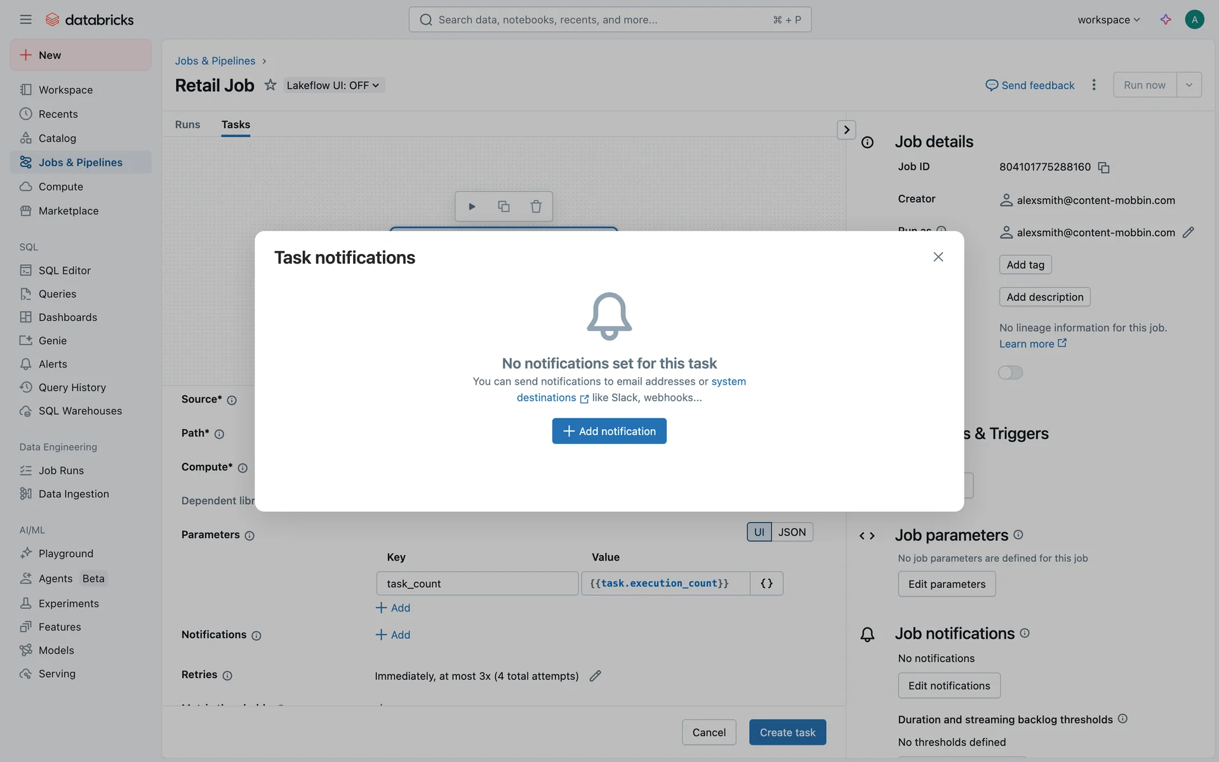Edit the Run as user pencil icon
The width and height of the screenshot is (1219, 762).
click(1189, 232)
